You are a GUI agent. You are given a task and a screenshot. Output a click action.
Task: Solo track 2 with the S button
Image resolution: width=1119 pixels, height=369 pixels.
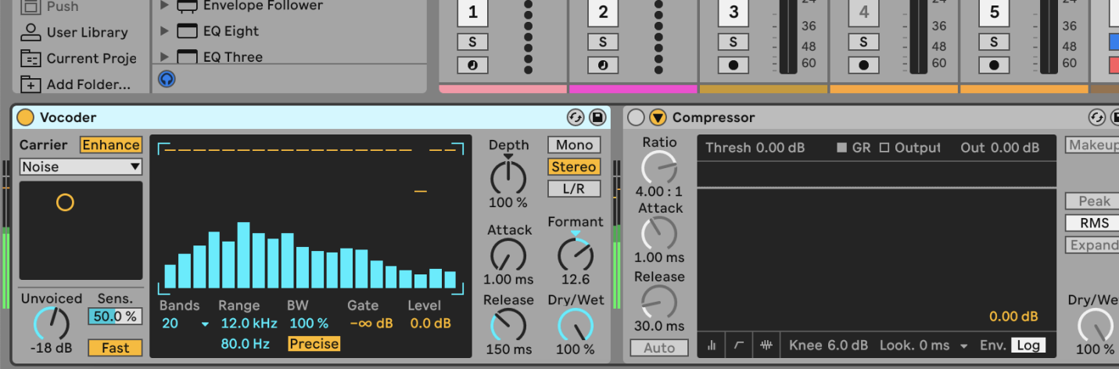[603, 41]
